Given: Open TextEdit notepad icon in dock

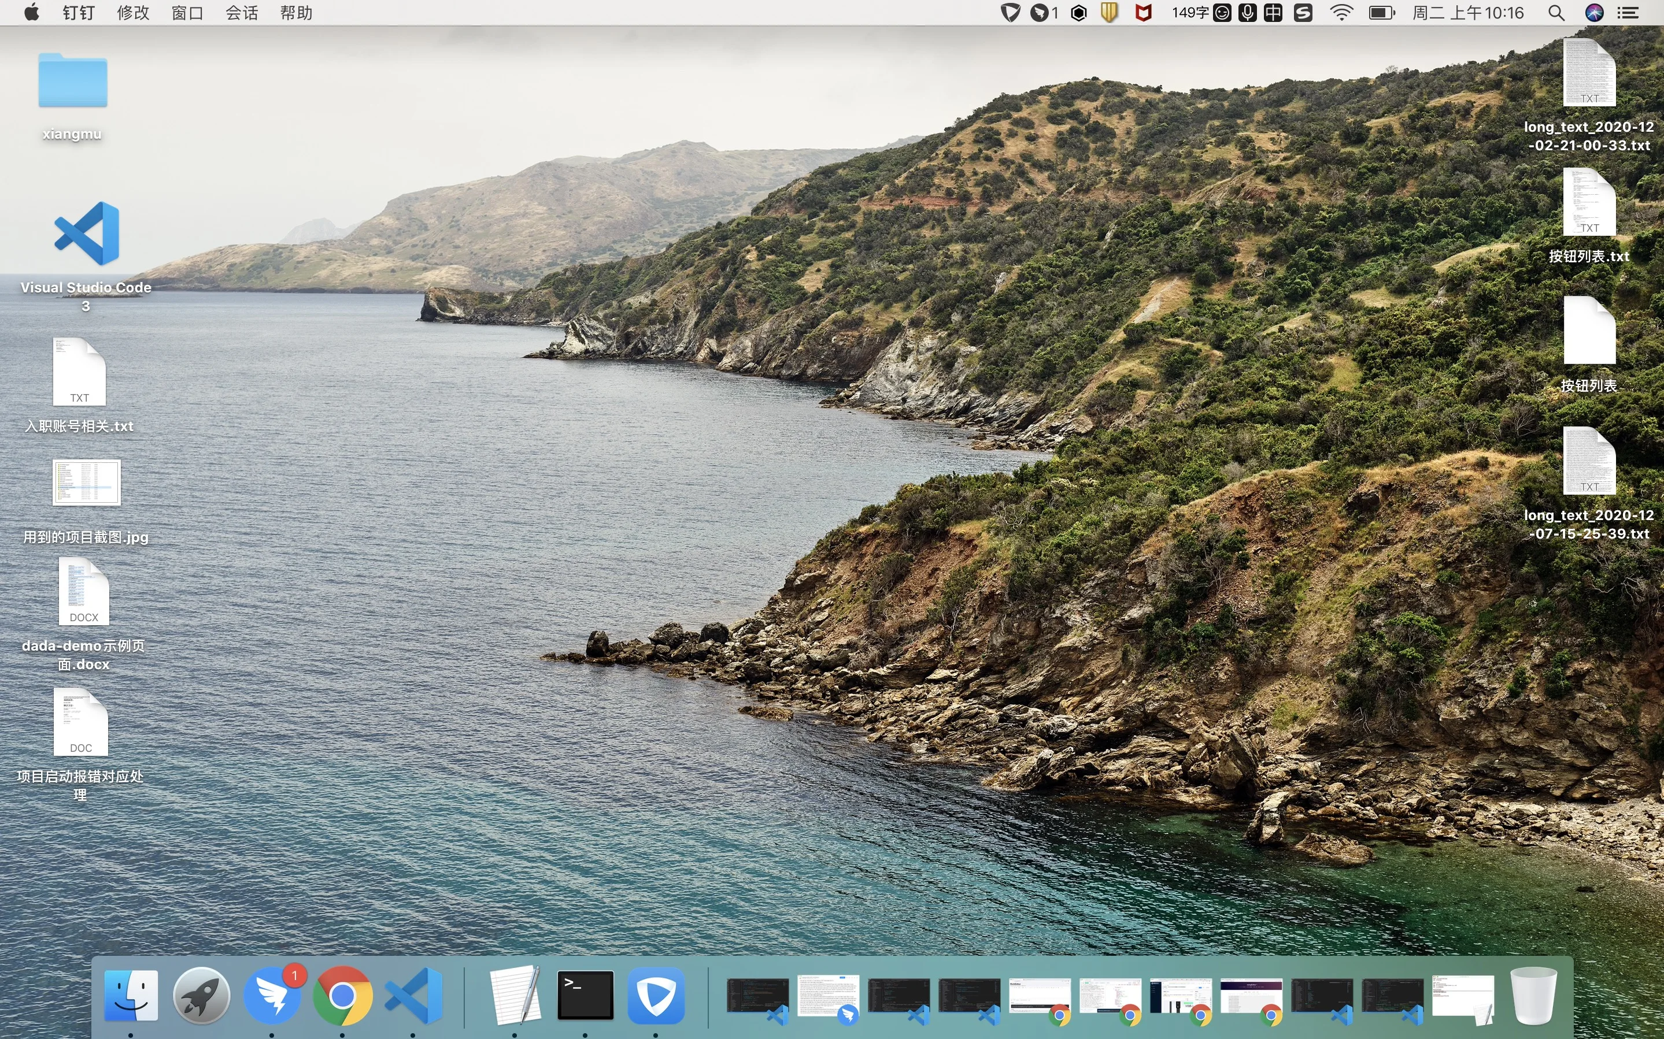Looking at the screenshot, I should tap(515, 995).
